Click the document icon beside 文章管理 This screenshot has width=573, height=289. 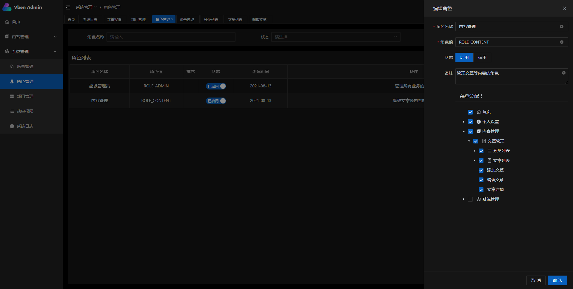(x=484, y=141)
